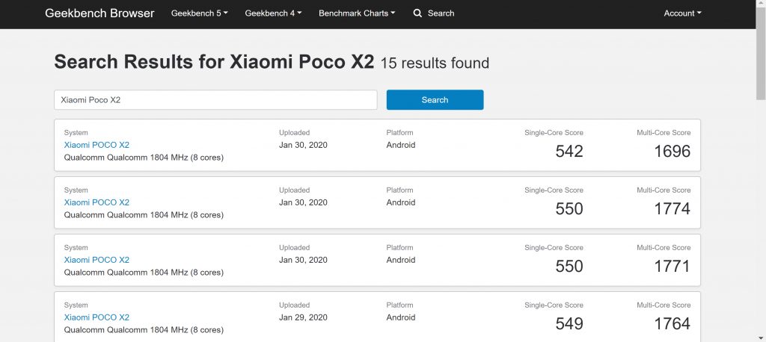Click the single-core score 549
Image resolution: width=766 pixels, height=342 pixels.
569,324
